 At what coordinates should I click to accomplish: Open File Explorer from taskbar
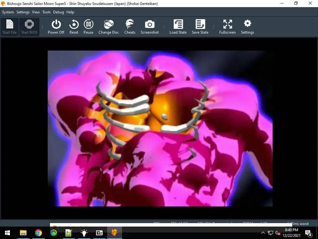[23, 233]
